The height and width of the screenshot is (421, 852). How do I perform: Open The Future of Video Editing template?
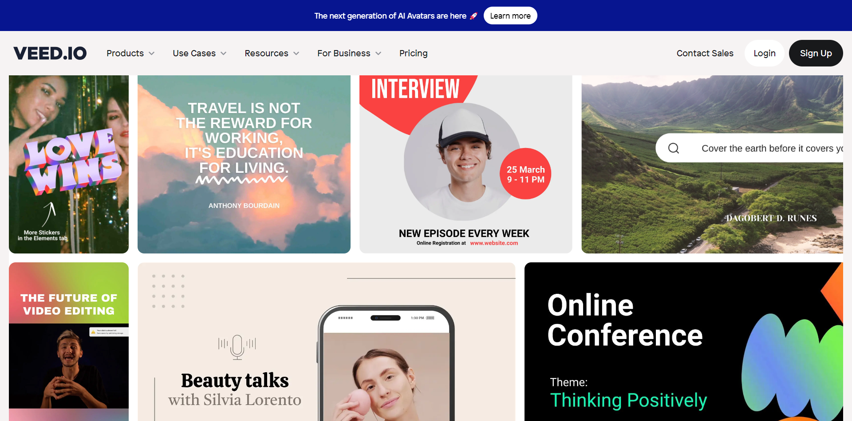[x=69, y=342]
